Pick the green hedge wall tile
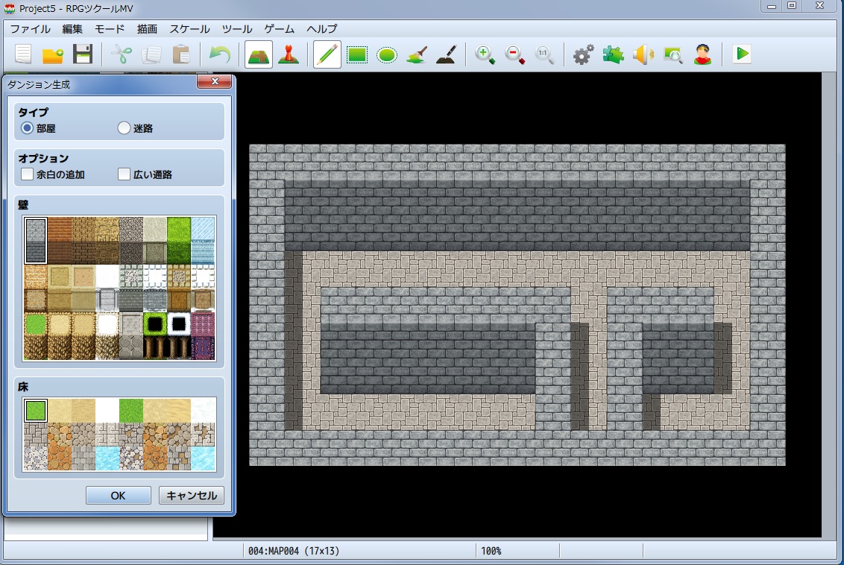Screen dimensions: 844x565 click(179, 241)
